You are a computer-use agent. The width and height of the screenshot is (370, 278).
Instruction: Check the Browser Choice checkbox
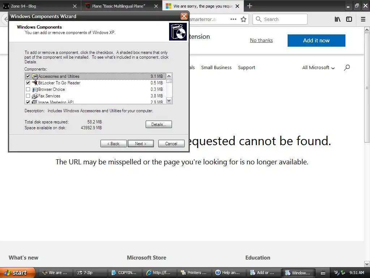(28, 89)
